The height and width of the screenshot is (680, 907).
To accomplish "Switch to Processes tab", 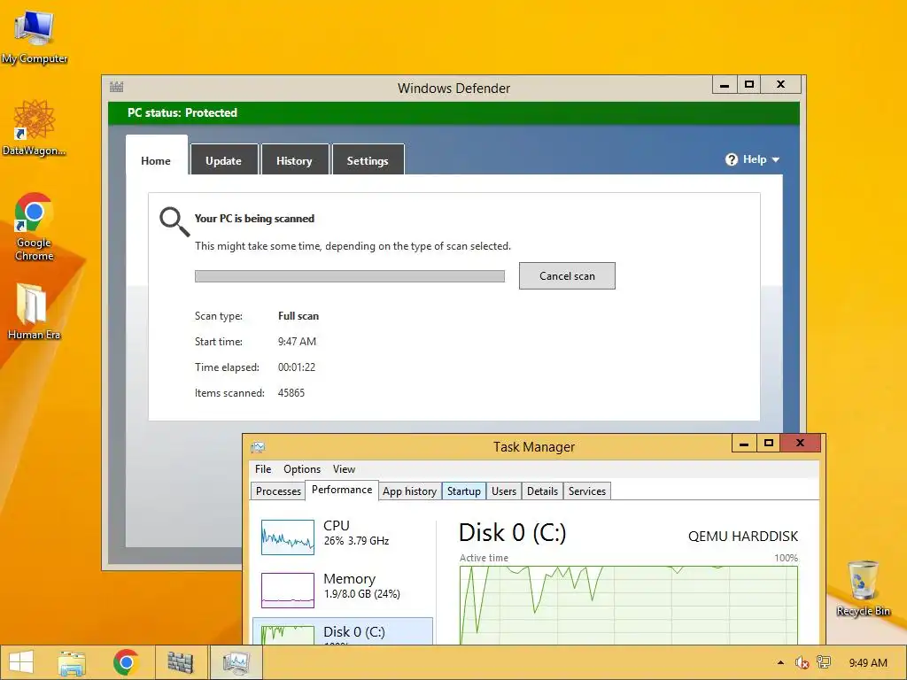I will [x=278, y=491].
